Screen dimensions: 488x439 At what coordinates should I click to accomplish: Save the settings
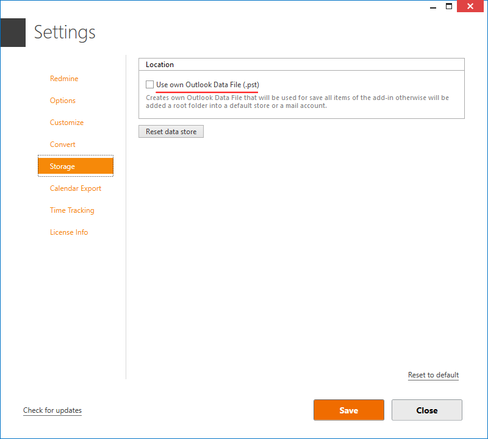click(349, 410)
